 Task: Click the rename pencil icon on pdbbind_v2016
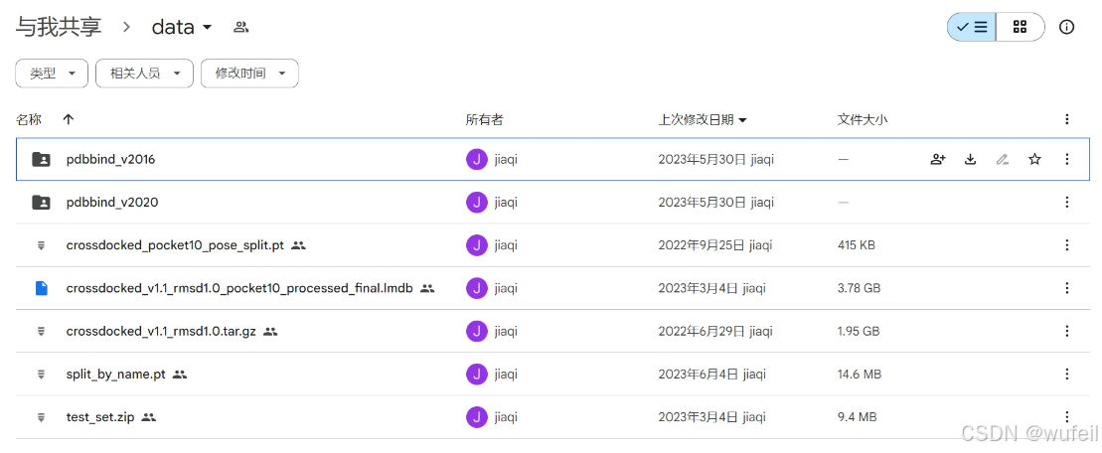point(1003,159)
